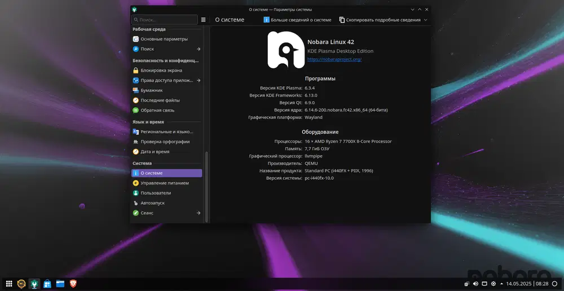Viewport: 564px width, 291px height.
Task: Select Управление питанием in sidebar
Action: point(165,183)
